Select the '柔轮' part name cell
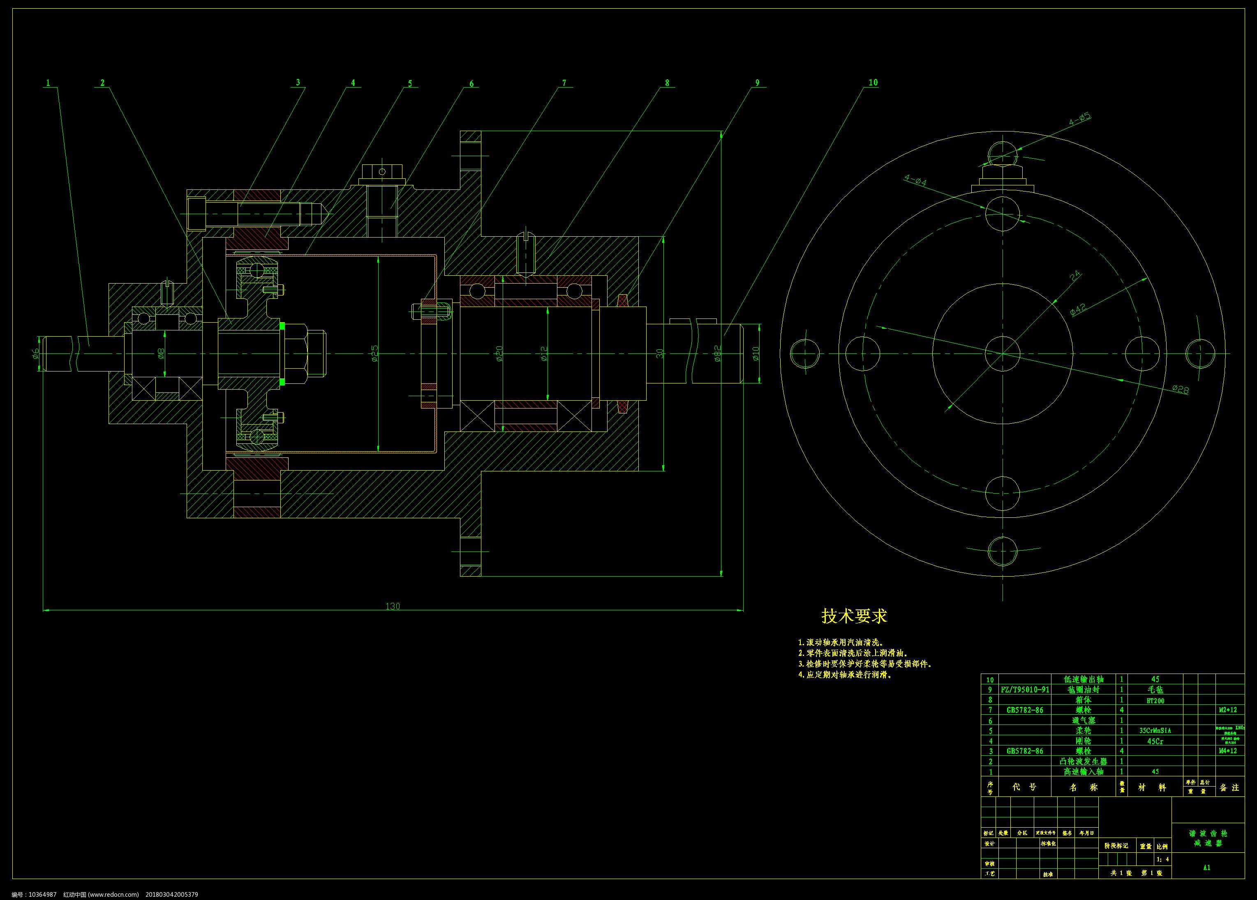1257x900 pixels. pos(1084,730)
